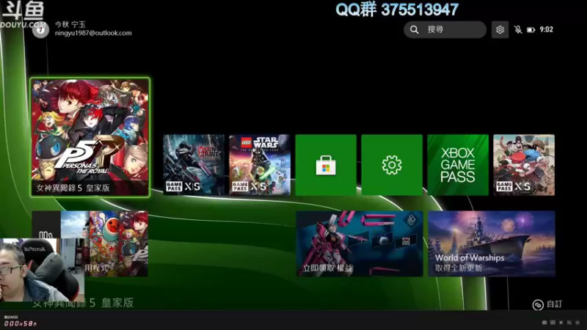Click the ningyu1987@outlook.com account text
Viewport: 587px width, 330px height.
93,33
